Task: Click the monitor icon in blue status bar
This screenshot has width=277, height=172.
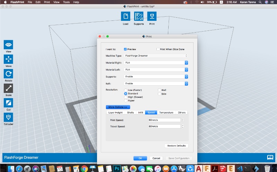Action: coord(270,157)
